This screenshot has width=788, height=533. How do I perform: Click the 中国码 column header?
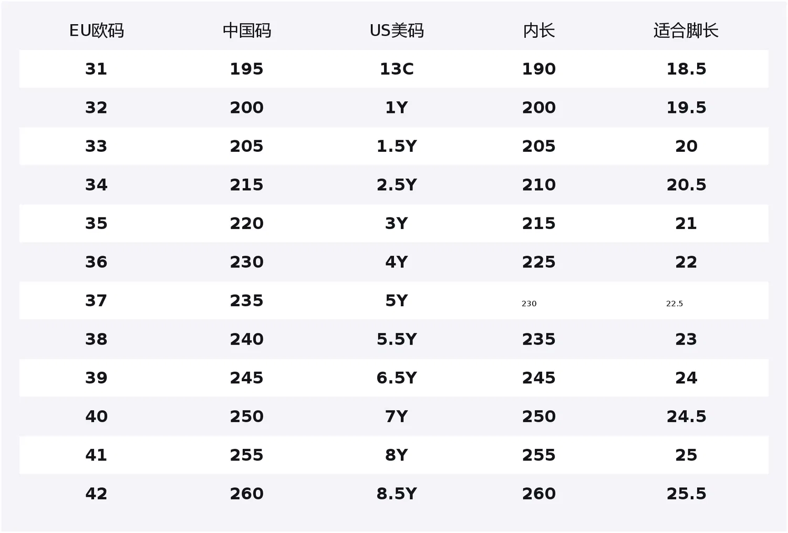247,30
